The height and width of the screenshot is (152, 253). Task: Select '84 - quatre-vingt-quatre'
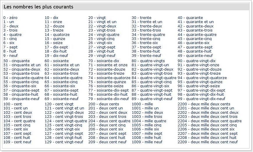(154, 78)
